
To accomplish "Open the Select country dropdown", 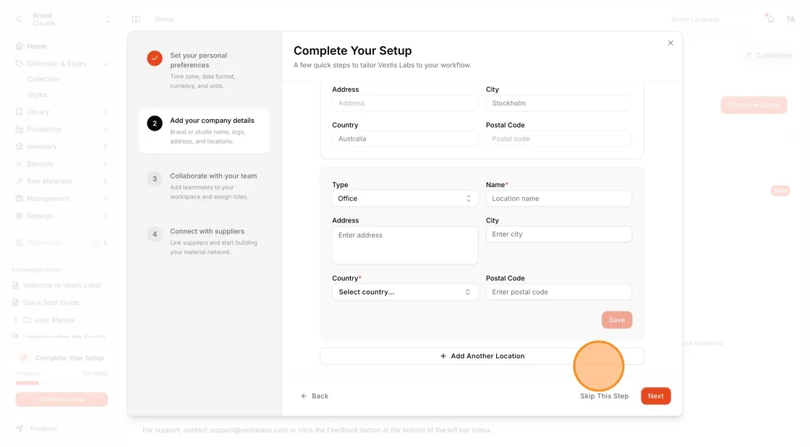I will (x=404, y=292).
